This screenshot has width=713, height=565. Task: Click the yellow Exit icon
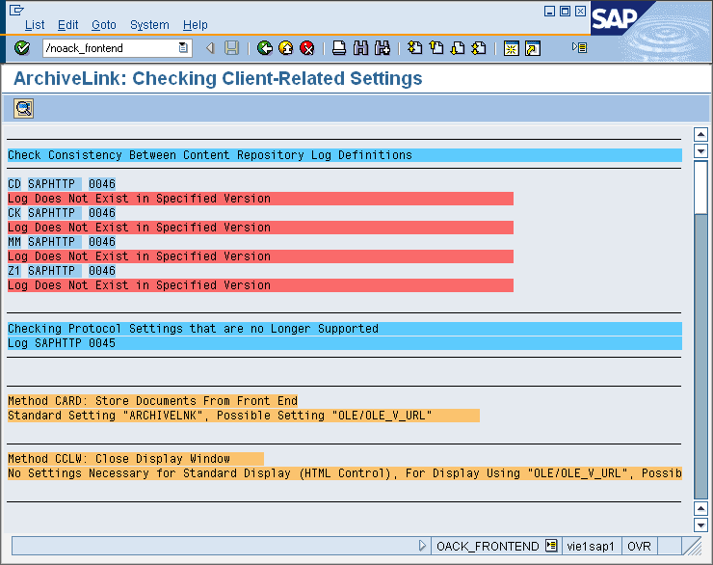[286, 48]
